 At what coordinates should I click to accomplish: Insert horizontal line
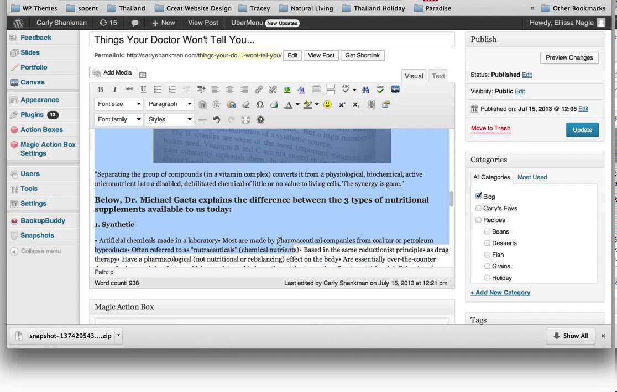pyautogui.click(x=202, y=120)
